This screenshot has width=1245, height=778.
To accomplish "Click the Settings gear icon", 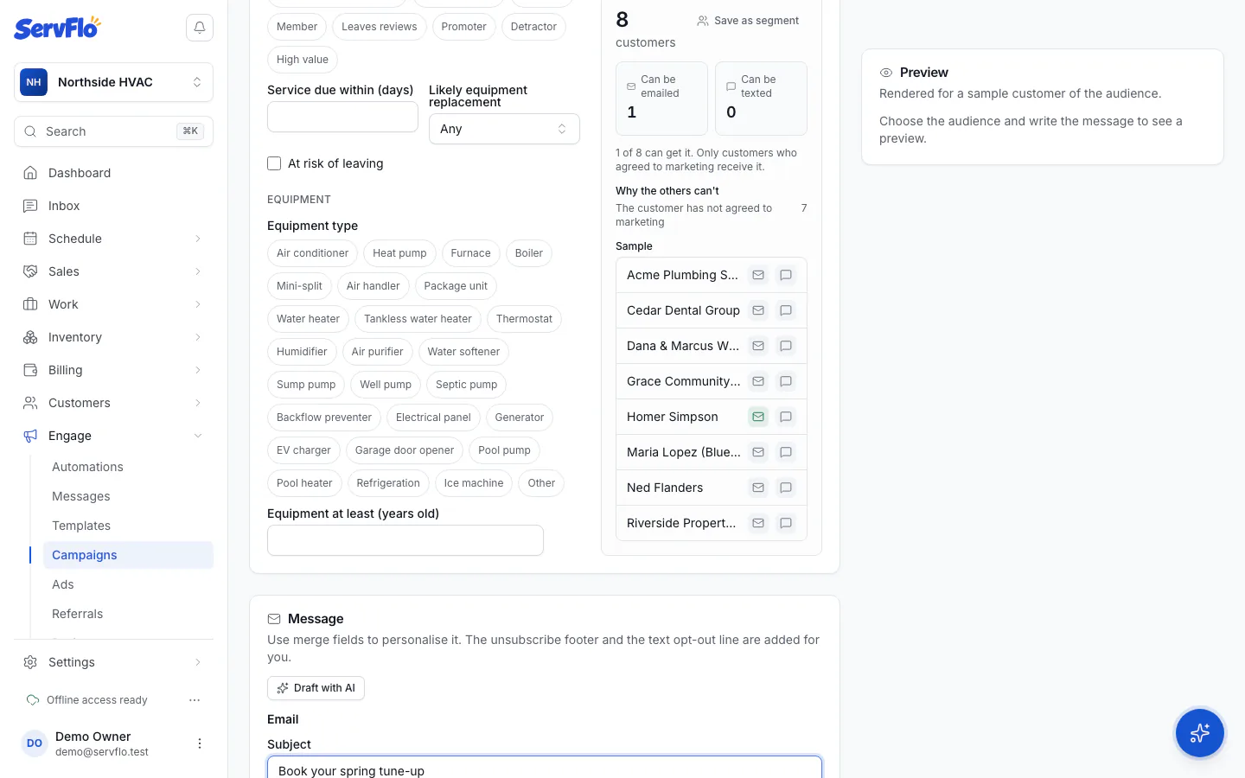I will [30, 662].
